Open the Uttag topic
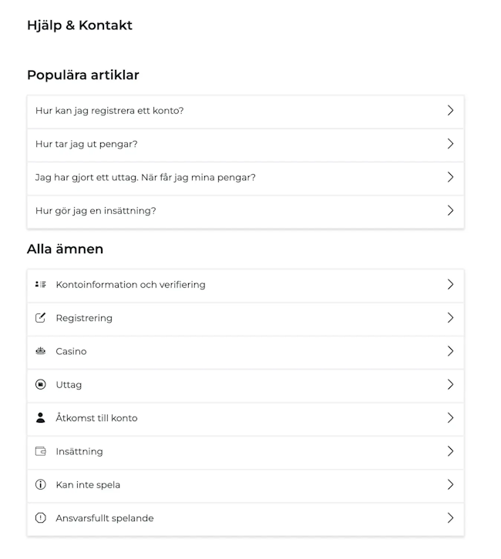The height and width of the screenshot is (559, 501). pos(246,385)
